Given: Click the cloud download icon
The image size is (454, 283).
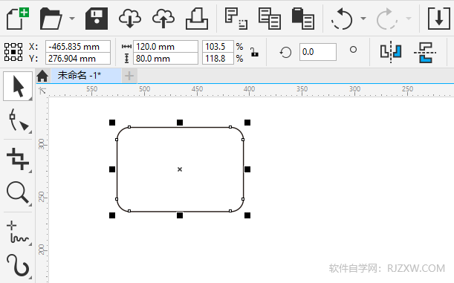Looking at the screenshot, I should [130, 19].
